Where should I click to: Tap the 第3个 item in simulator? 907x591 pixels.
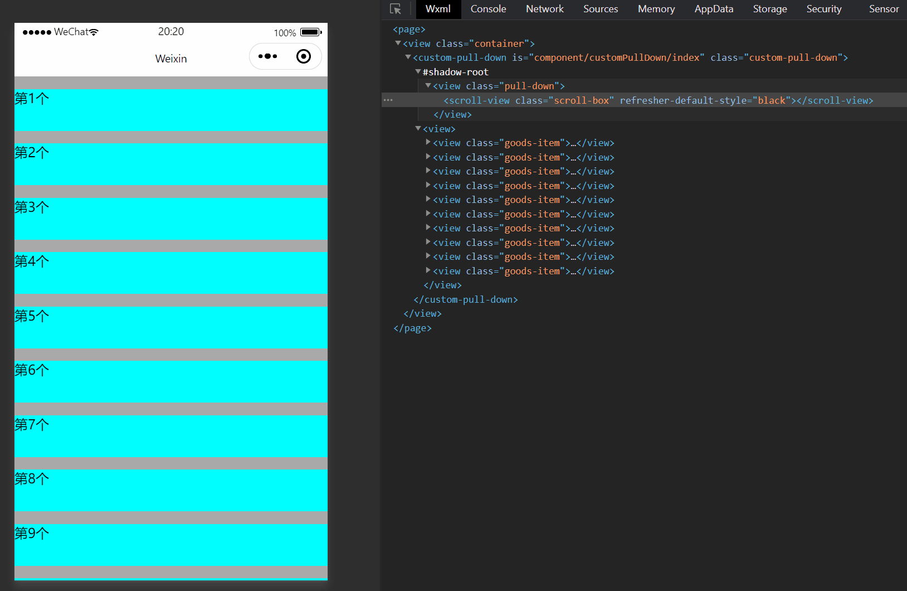[x=170, y=219]
